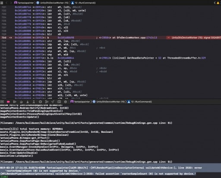Open fantasiapainter in the debug bar

[x=80, y=102]
